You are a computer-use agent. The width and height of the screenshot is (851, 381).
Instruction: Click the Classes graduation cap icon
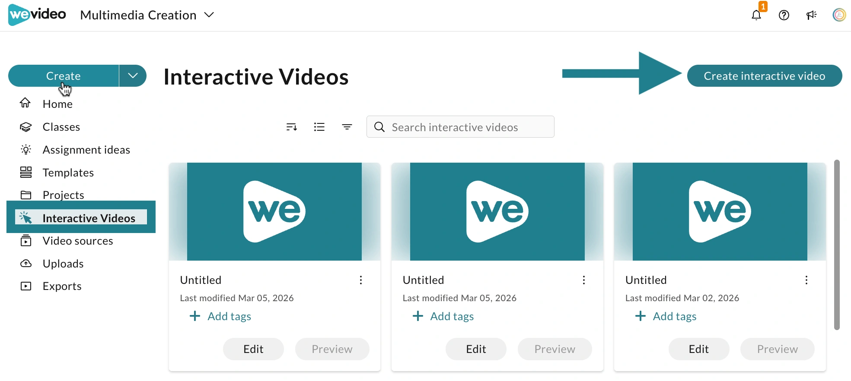pyautogui.click(x=26, y=127)
